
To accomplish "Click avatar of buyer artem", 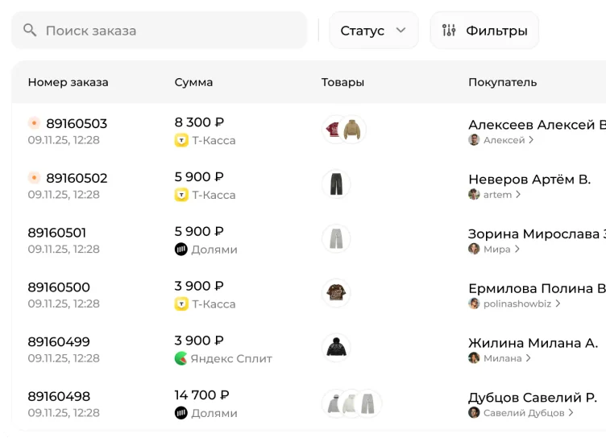I will coord(474,195).
